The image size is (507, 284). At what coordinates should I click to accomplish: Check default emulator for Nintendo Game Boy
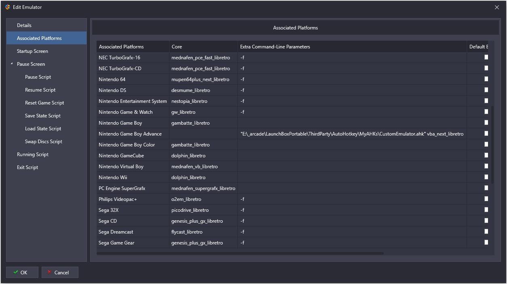tap(486, 123)
